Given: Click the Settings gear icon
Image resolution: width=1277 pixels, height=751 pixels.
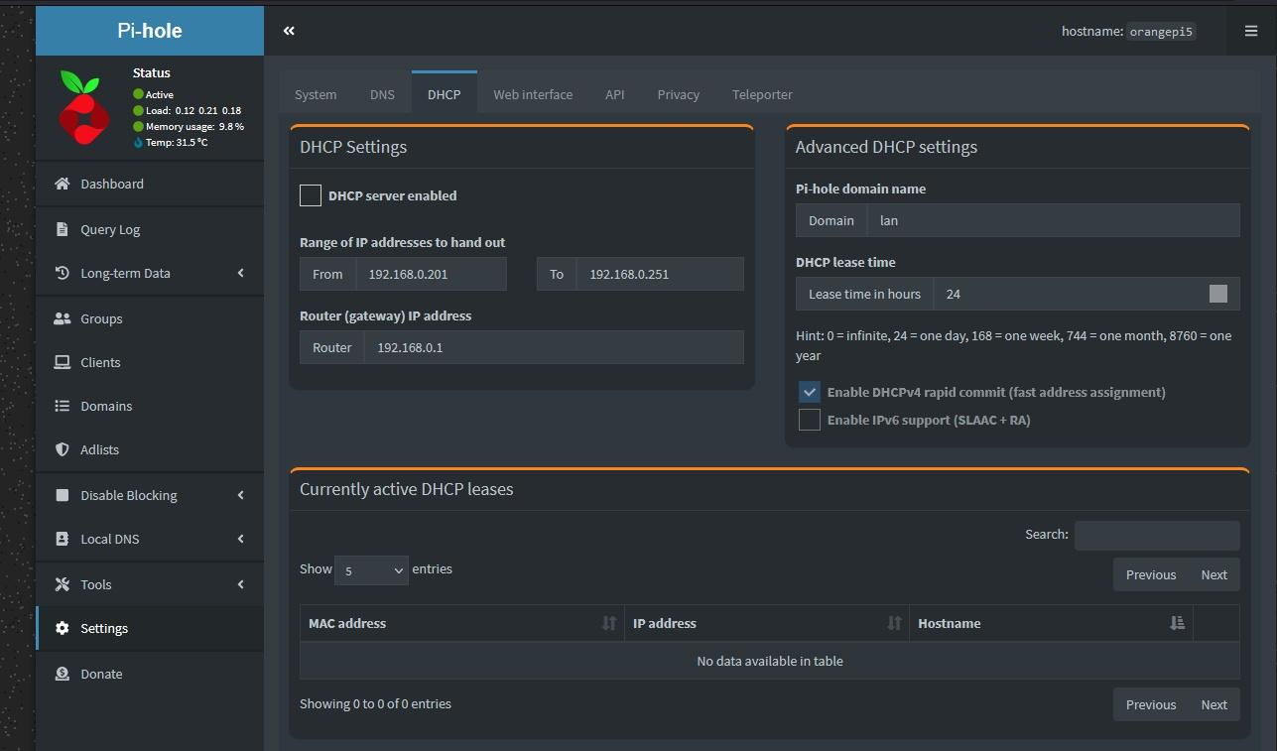Looking at the screenshot, I should point(63,628).
